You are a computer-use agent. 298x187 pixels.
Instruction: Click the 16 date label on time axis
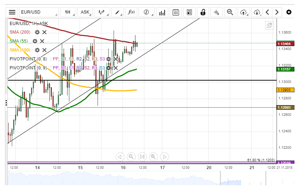pyautogui.click(x=123, y=168)
